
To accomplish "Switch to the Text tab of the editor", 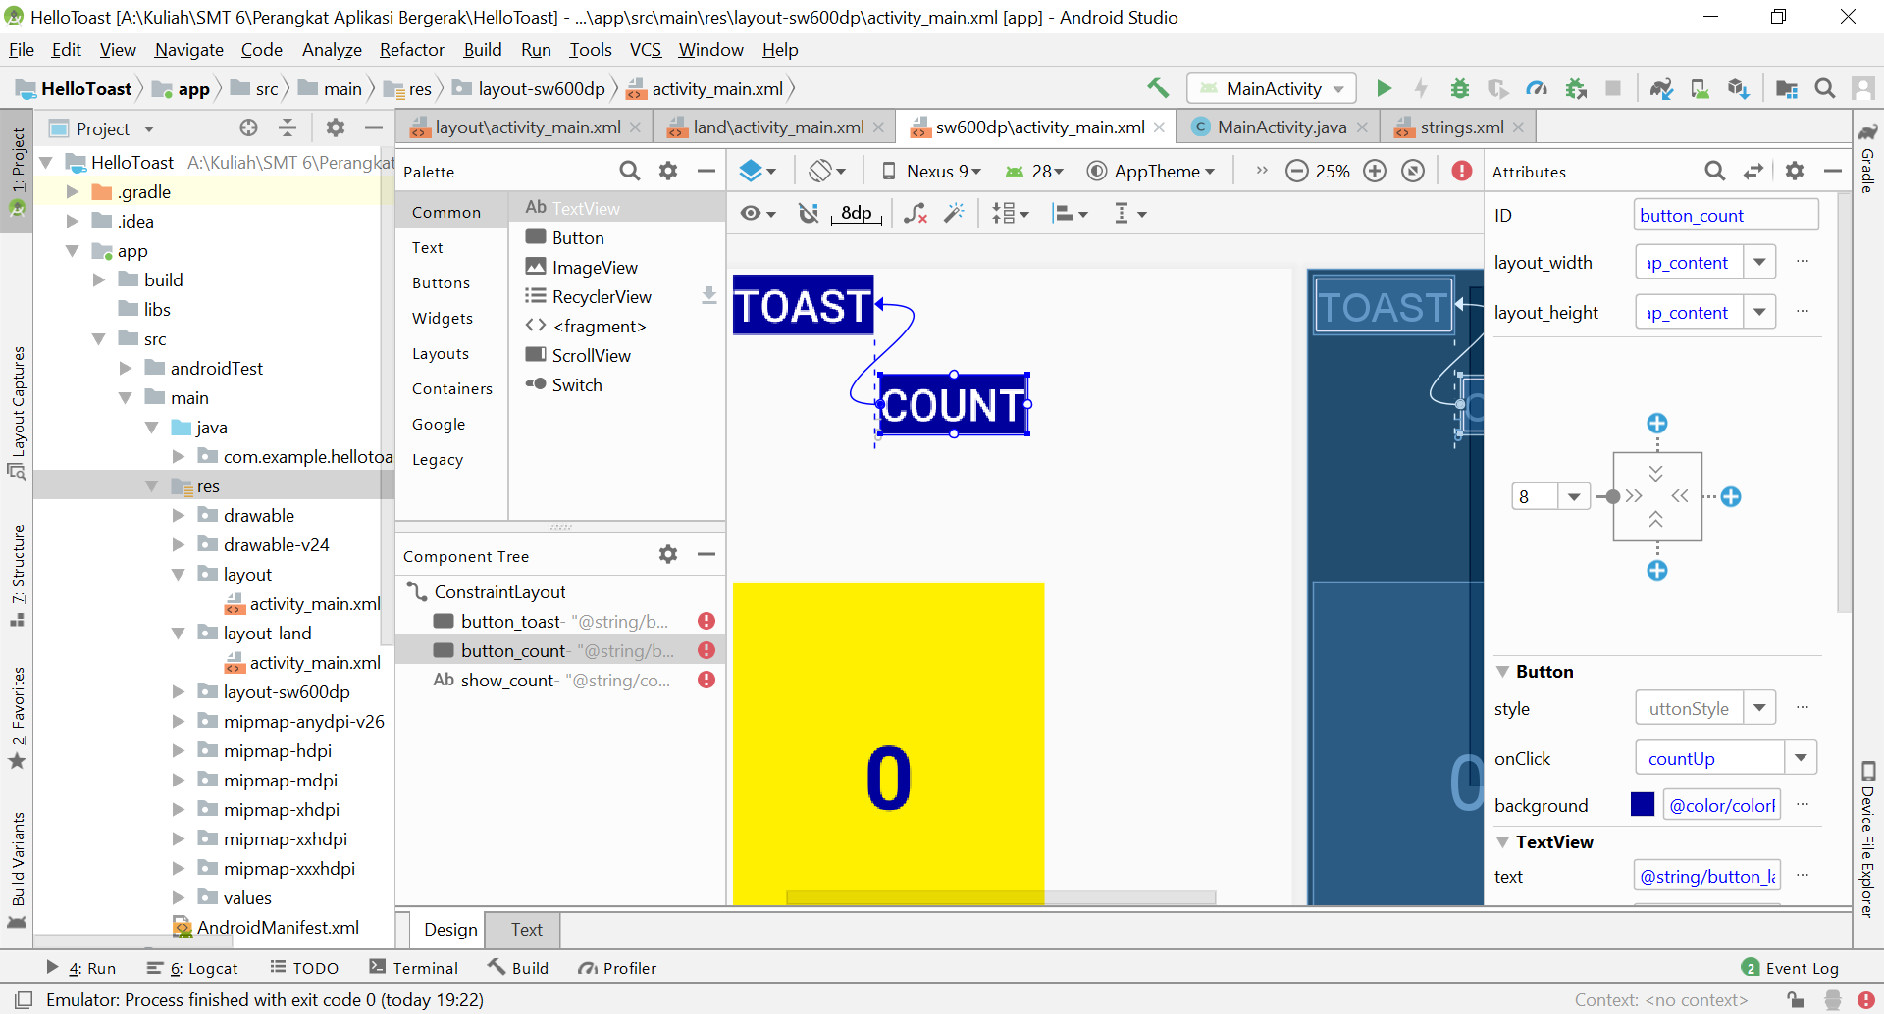I will [x=525, y=930].
